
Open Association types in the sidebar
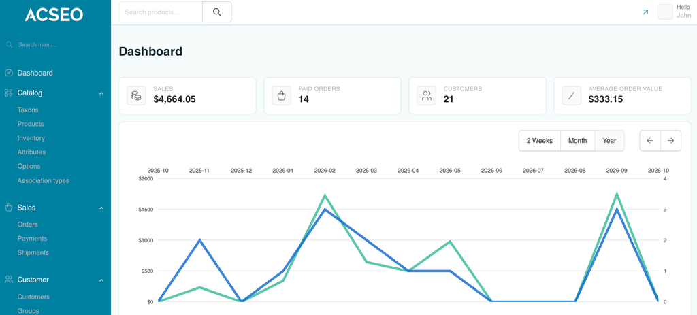43,180
